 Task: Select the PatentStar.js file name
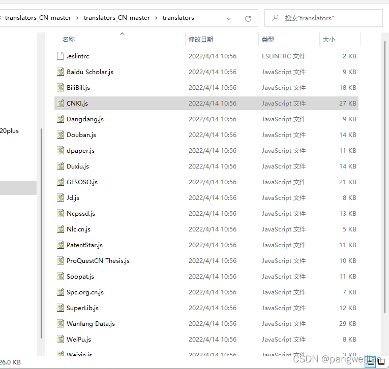[x=84, y=245]
